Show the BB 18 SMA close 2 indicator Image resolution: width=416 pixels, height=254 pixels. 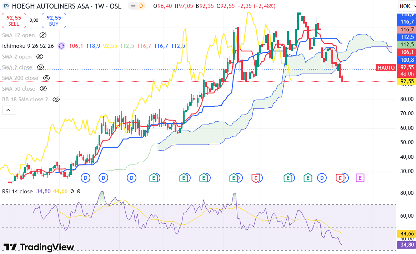click(56, 100)
